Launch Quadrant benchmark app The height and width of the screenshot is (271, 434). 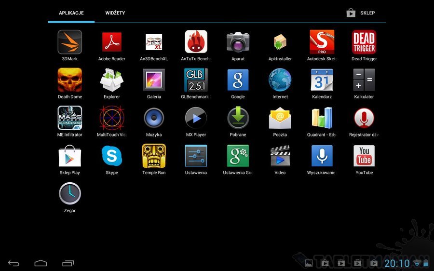322,118
